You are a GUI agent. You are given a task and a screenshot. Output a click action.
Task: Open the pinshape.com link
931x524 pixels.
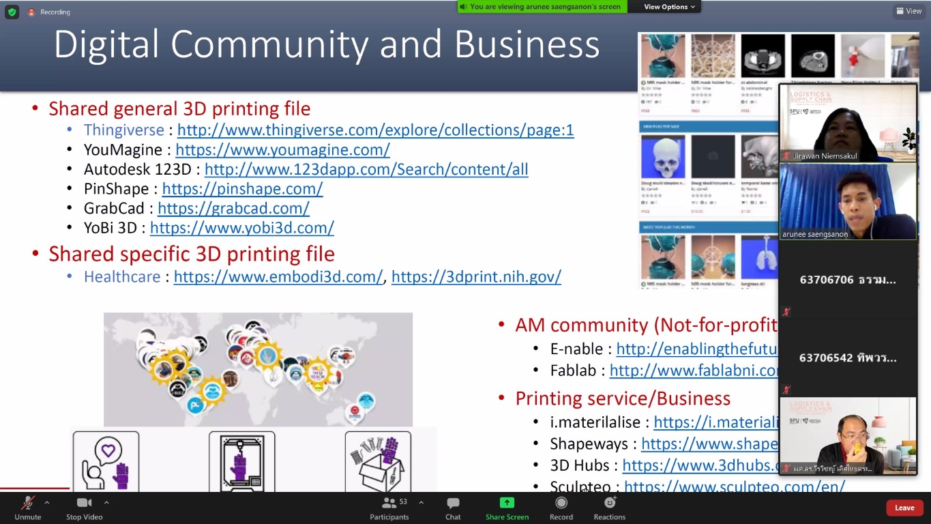pos(242,188)
